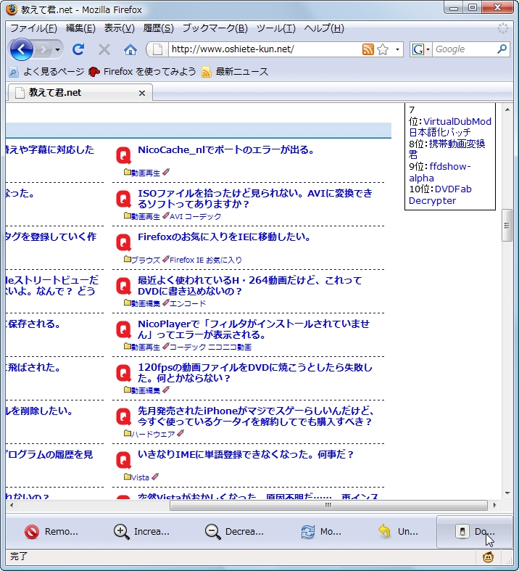Click the Google search input field

pos(464,49)
